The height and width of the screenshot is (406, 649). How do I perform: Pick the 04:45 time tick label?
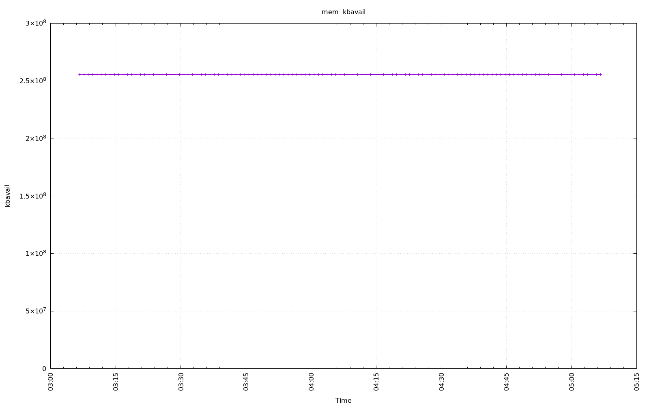click(x=506, y=382)
